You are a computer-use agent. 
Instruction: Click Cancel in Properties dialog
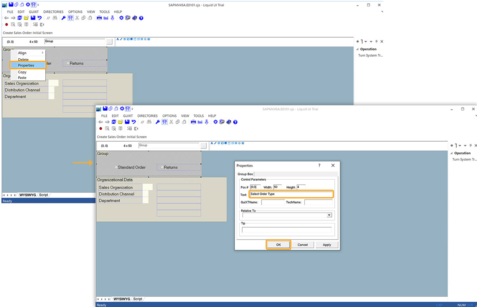[302, 245]
